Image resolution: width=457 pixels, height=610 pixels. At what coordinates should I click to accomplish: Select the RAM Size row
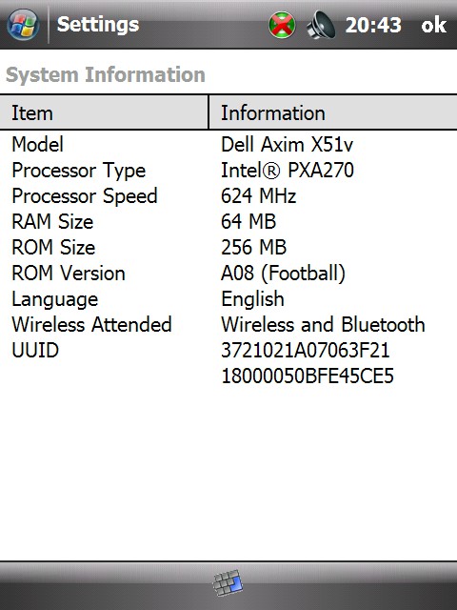click(228, 221)
